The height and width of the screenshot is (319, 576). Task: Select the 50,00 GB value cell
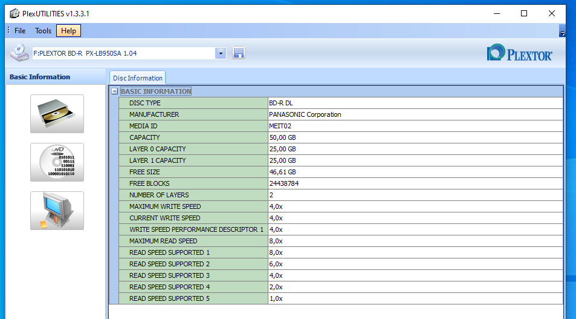tap(415, 137)
